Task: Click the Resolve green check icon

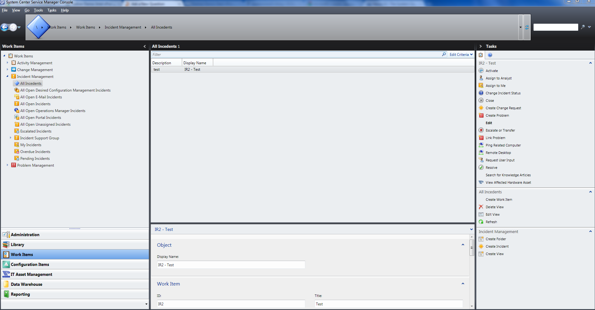Action: tap(481, 168)
